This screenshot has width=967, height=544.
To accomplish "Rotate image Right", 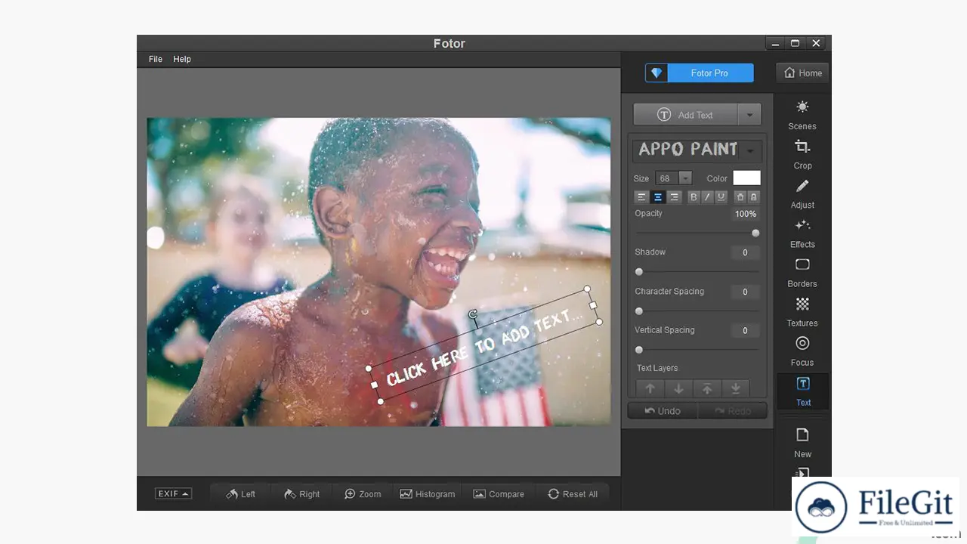I will [x=302, y=493].
